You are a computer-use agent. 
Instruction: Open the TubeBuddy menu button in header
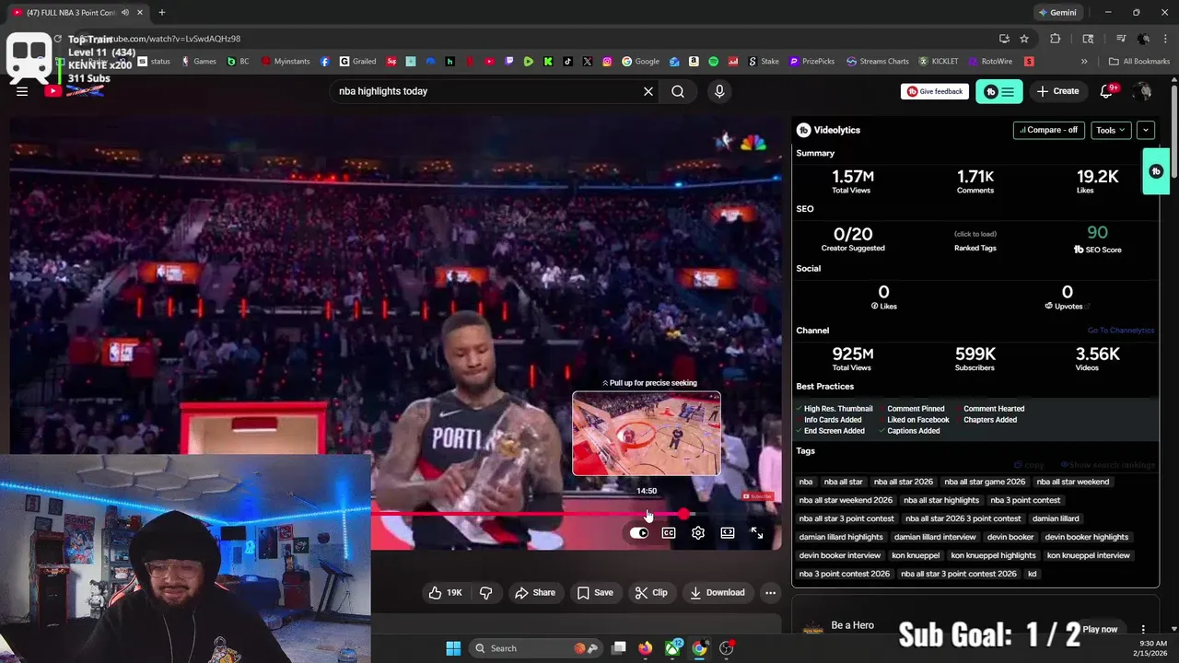(x=999, y=91)
